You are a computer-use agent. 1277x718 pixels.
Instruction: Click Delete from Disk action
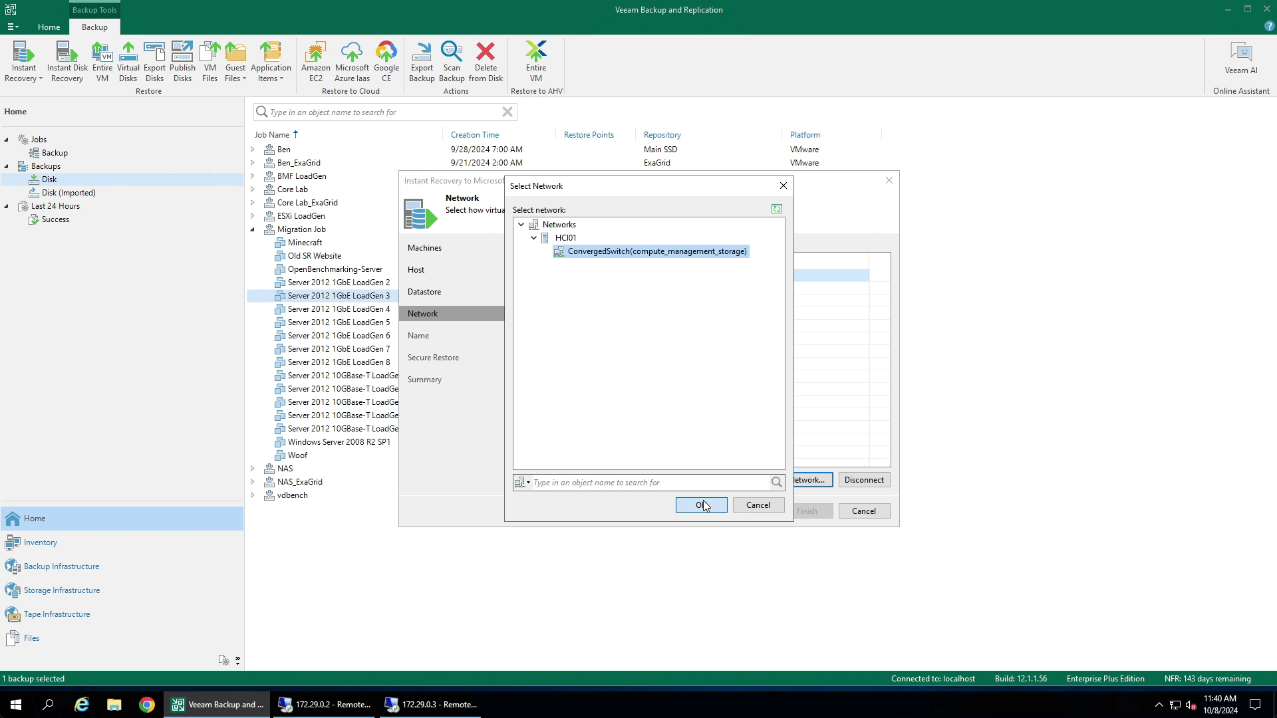coord(486,61)
